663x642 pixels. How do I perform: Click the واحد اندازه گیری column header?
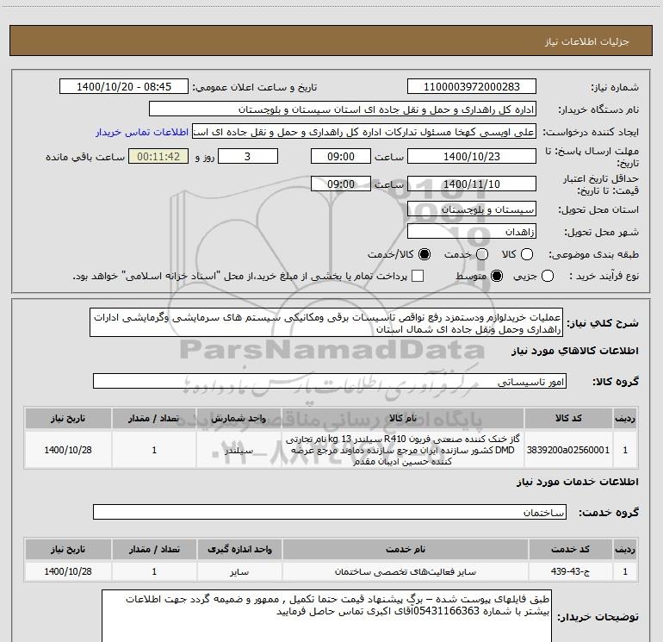[x=239, y=549]
